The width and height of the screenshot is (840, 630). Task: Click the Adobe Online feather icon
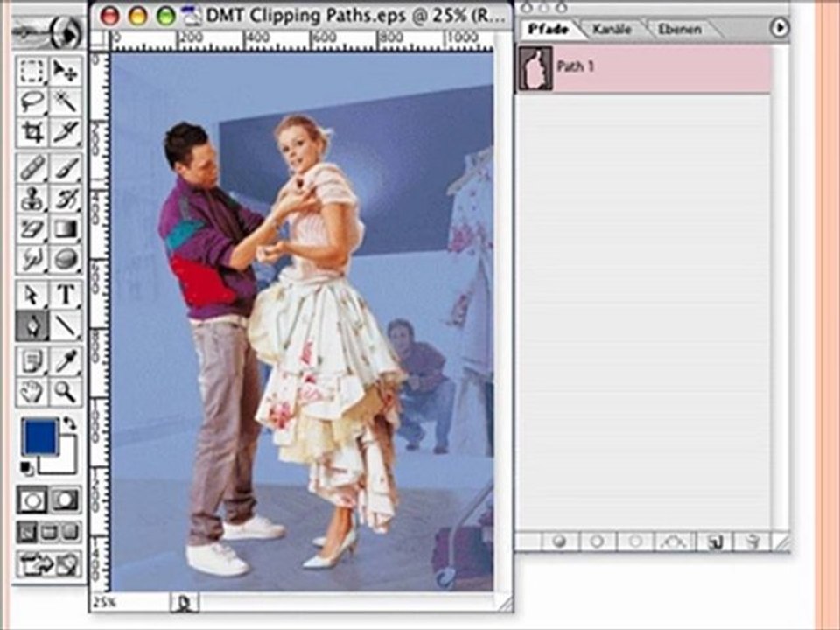click(x=48, y=33)
